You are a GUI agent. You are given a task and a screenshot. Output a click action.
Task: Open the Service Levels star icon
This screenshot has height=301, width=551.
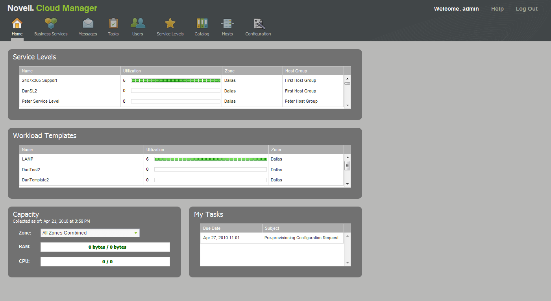170,23
